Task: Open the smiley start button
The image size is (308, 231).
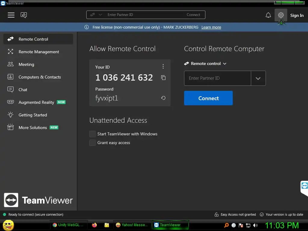Action: pos(8,225)
